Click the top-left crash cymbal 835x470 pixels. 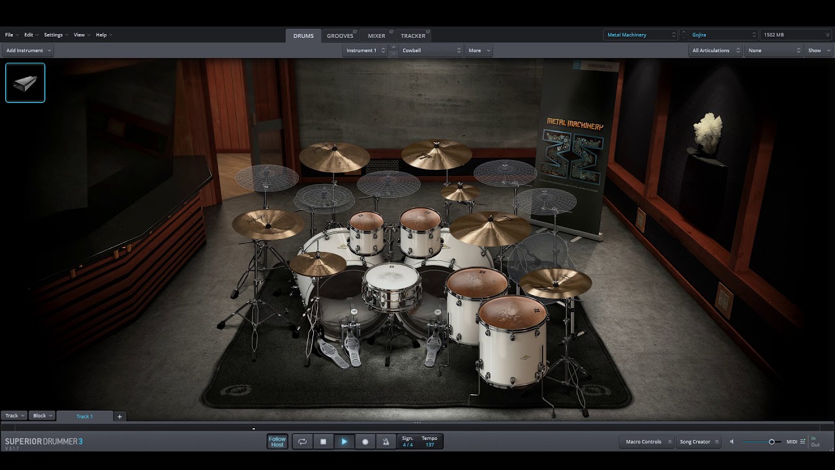[x=334, y=157]
